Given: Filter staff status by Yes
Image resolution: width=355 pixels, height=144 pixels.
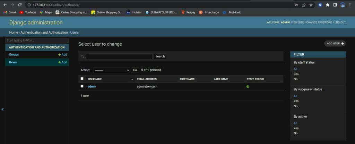Looking at the screenshot, I should click(x=296, y=74).
